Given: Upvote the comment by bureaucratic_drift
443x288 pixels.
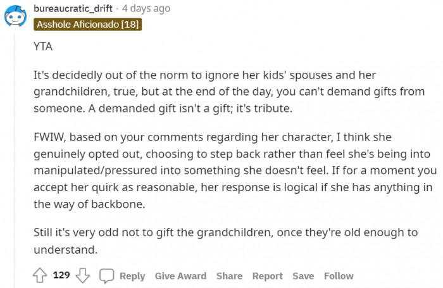Looking at the screenshot, I should click(40, 275).
